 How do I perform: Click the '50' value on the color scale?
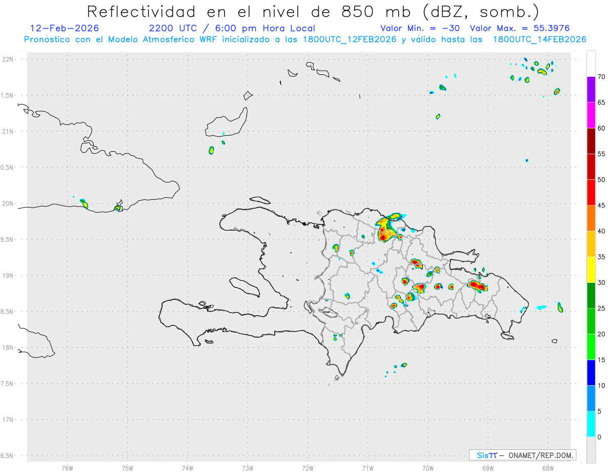601,180
